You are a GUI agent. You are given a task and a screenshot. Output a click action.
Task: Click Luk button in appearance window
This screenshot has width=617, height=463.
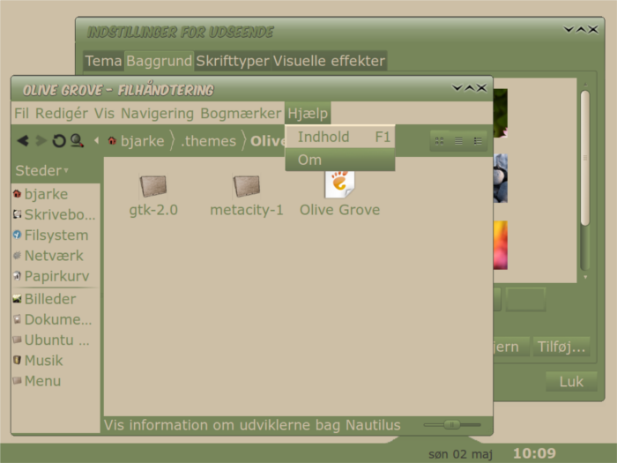point(571,381)
